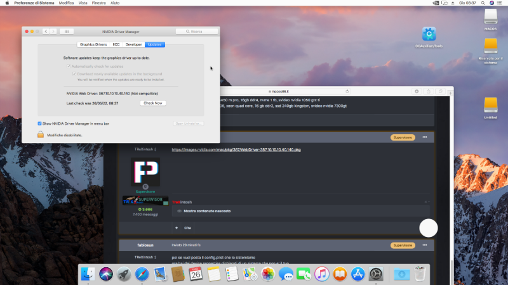Image resolution: width=508 pixels, height=285 pixels.
Task: Open Messages speech bubble icon
Action: click(x=286, y=274)
